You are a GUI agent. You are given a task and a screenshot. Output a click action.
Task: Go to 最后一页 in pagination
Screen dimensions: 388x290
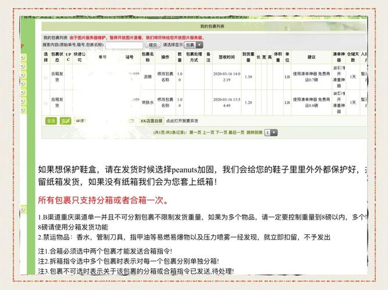click(236, 133)
